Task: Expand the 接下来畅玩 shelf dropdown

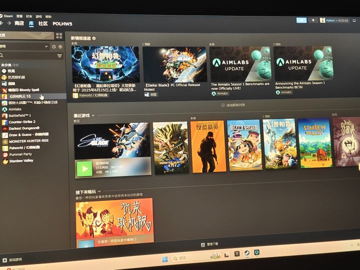Action: [x=99, y=191]
